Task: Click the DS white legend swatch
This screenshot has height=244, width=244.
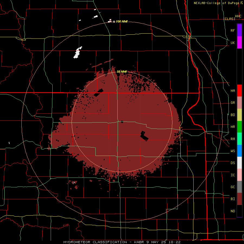Action: (x=239, y=163)
